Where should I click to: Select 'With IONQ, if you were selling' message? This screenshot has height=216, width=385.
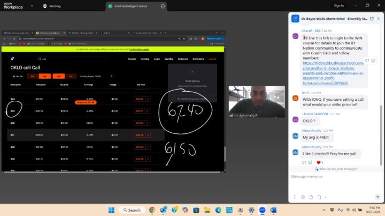tap(334, 102)
